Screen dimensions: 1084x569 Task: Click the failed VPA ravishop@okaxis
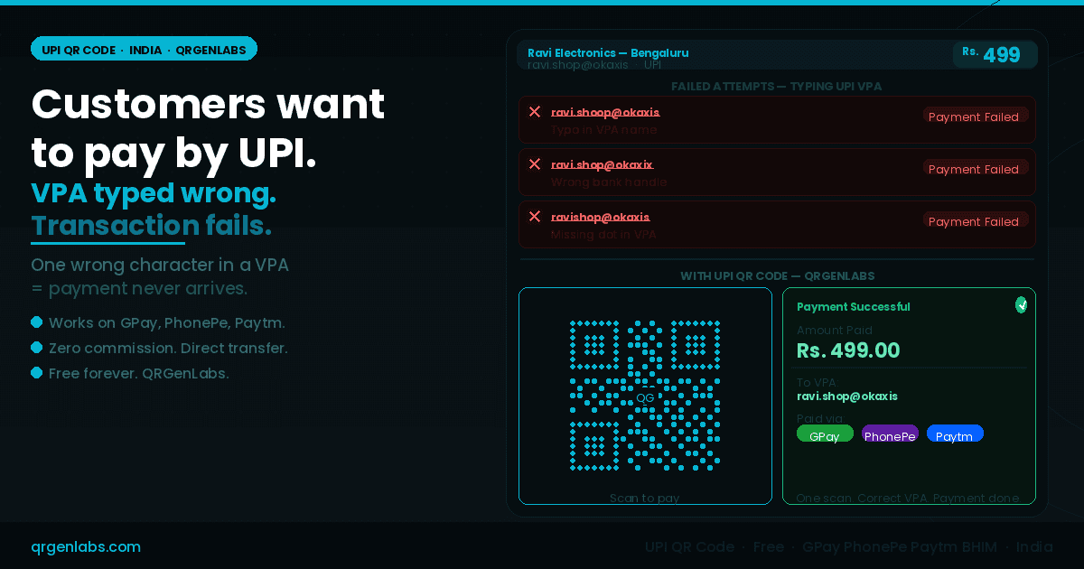click(600, 217)
